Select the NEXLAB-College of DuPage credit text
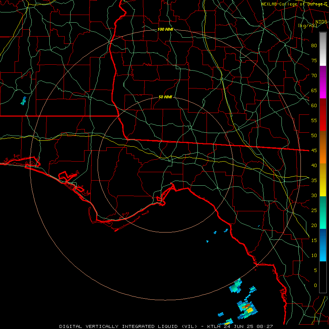Screen dimensions: 329x329 [294, 4]
